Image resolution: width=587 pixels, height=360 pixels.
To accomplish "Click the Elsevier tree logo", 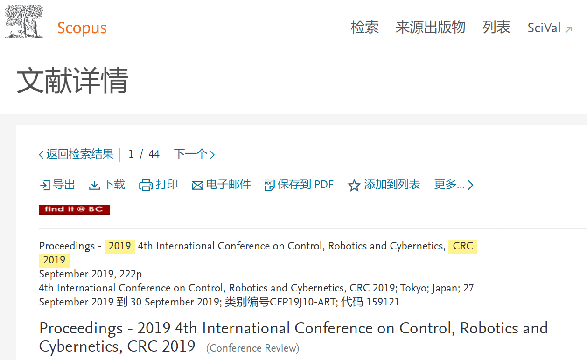I will 24,21.
